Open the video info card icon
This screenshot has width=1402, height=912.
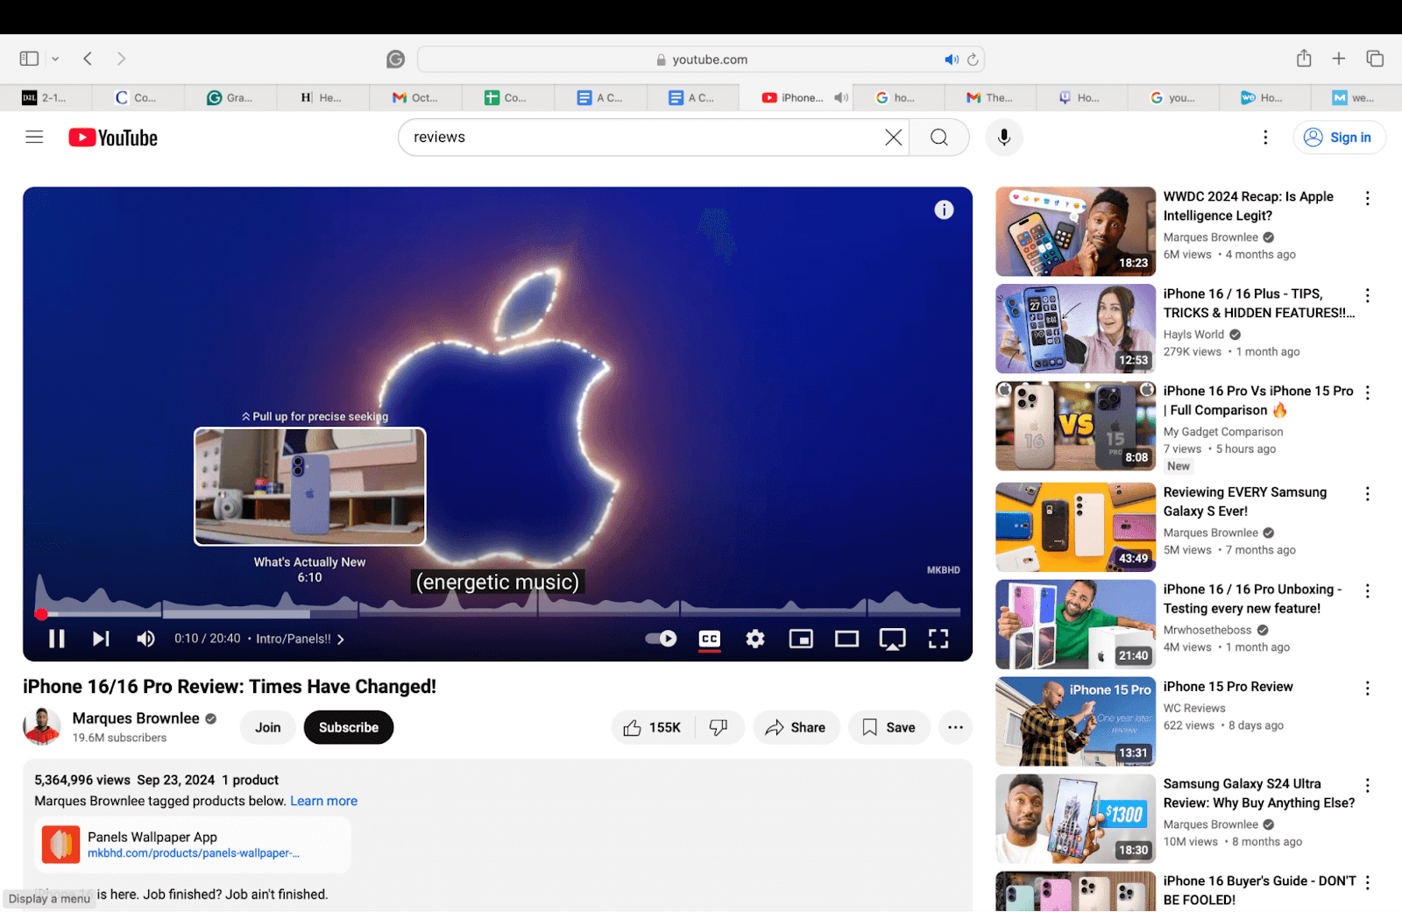point(944,209)
